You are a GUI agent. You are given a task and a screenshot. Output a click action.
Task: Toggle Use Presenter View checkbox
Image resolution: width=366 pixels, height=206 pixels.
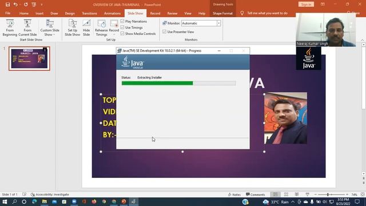point(164,31)
